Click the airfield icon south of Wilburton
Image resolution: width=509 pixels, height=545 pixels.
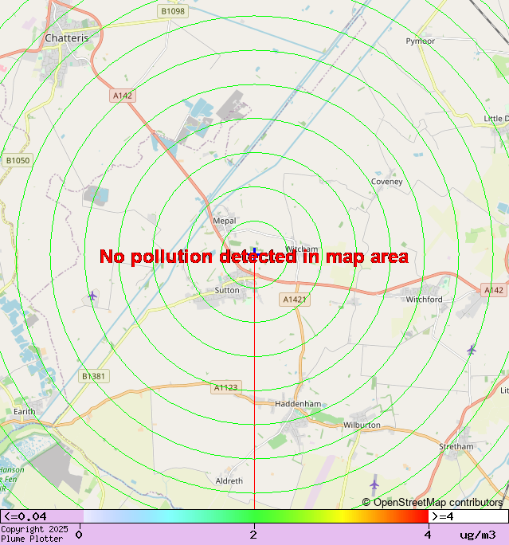[374, 484]
